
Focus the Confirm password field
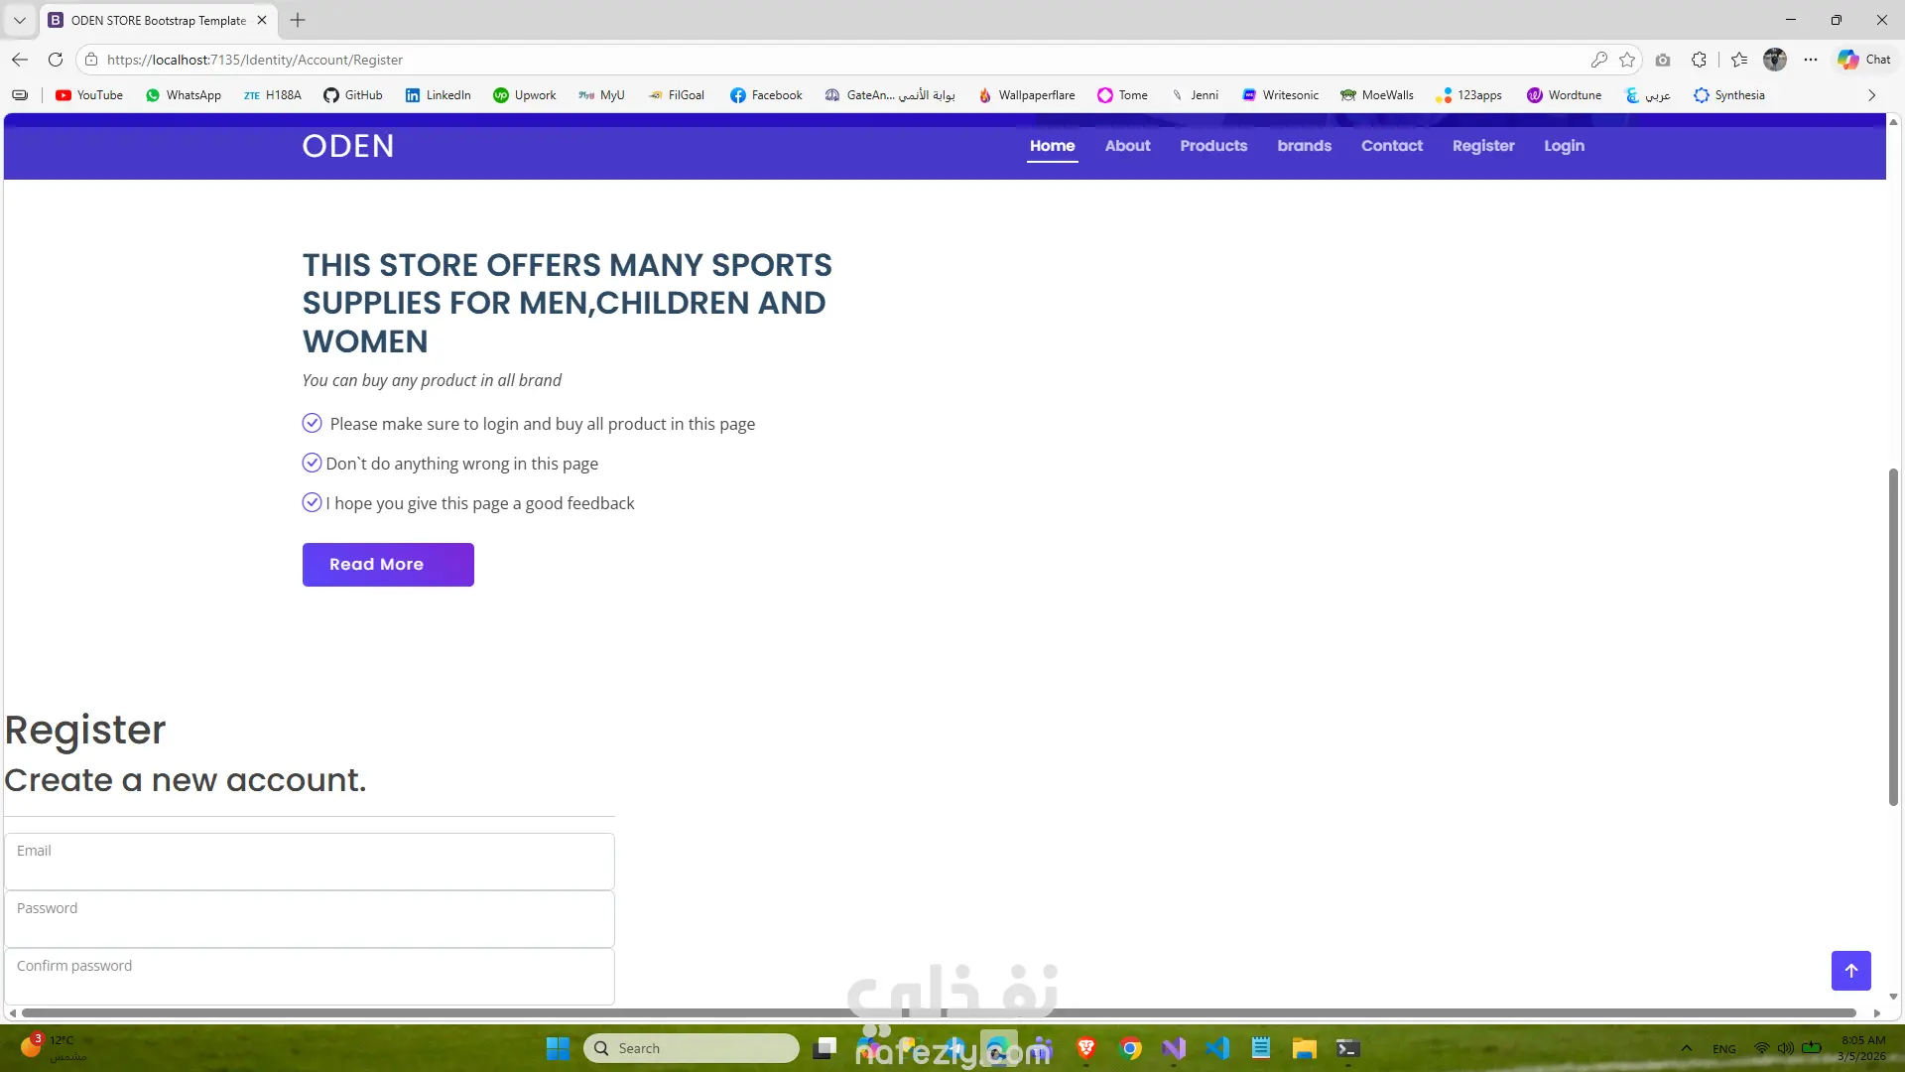pyautogui.click(x=310, y=977)
